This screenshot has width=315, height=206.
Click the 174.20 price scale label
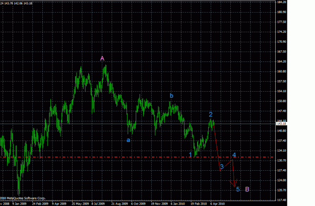(x=281, y=32)
